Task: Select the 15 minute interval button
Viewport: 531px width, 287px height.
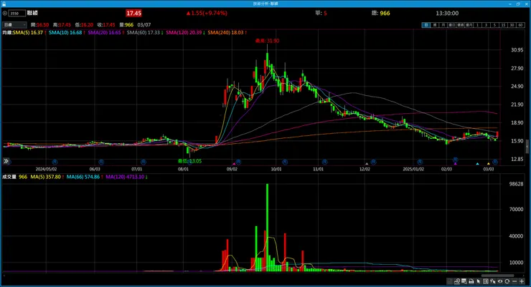Action: tap(503, 25)
